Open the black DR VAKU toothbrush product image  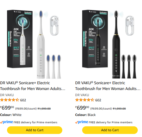109,44
